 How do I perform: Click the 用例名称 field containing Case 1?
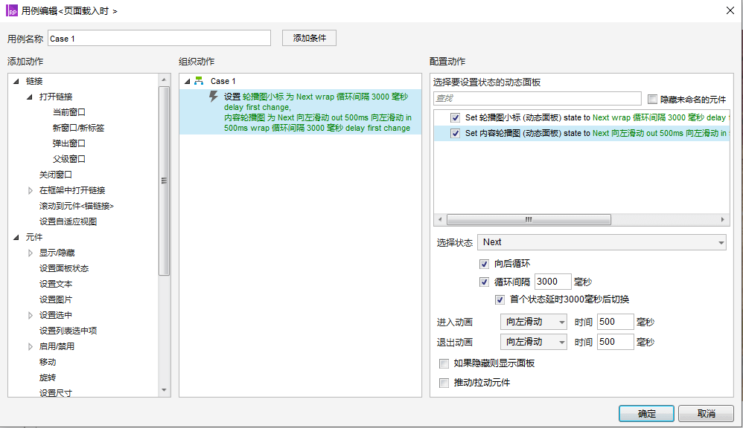[159, 39]
